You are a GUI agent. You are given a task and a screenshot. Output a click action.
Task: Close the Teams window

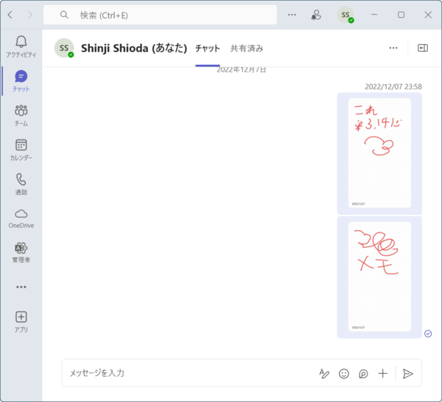coord(428,15)
